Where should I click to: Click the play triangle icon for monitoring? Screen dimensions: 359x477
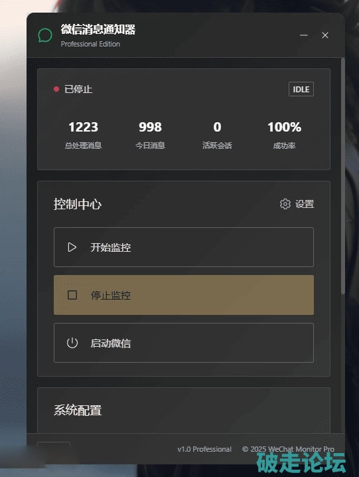72,247
